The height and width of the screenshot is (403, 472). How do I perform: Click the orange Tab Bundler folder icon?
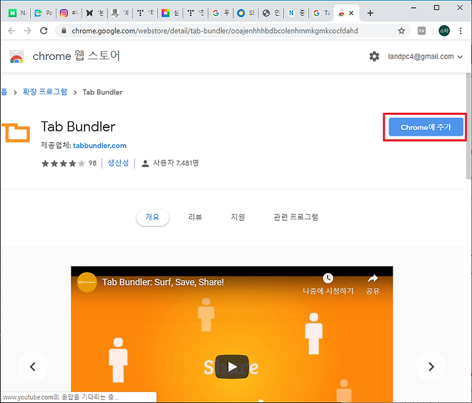(x=16, y=133)
